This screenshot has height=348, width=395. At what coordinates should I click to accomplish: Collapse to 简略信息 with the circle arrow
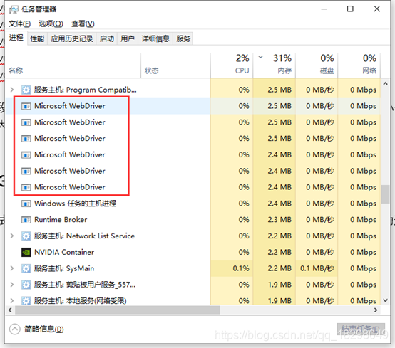click(14, 329)
